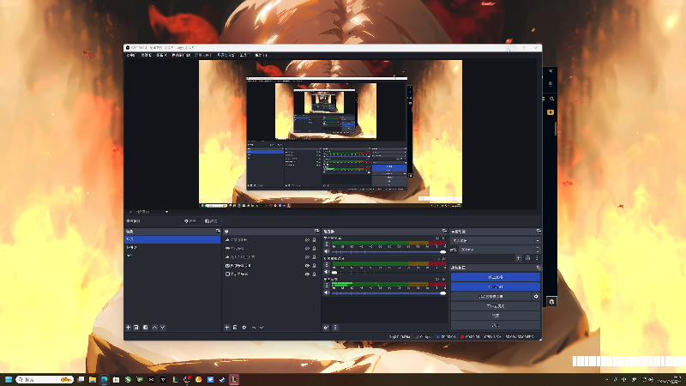This screenshot has height=386, width=686.
Task: Click the second channel's volume slider handle
Action: (x=334, y=272)
